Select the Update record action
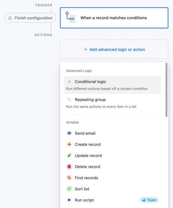 112,156
